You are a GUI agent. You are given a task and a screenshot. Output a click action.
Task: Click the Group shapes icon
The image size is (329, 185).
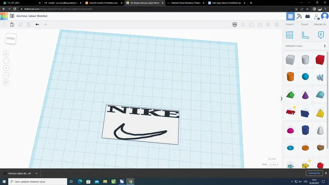251,25
